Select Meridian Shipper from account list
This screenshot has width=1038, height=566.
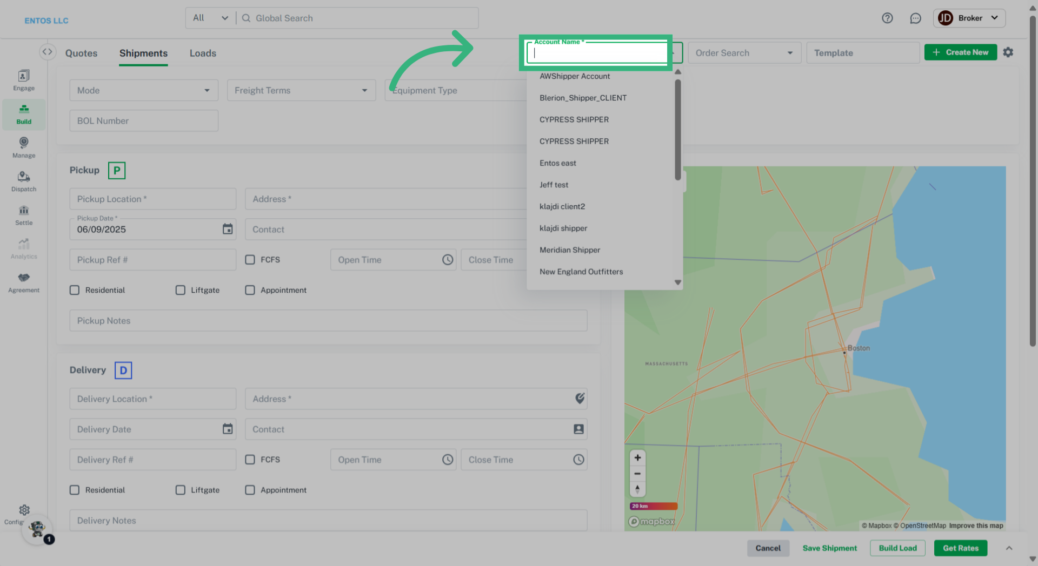[570, 250]
